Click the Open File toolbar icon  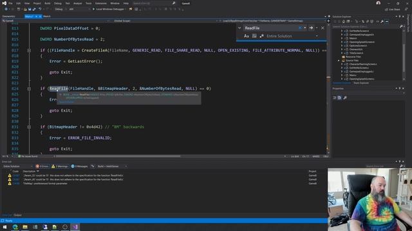(x=25, y=9)
